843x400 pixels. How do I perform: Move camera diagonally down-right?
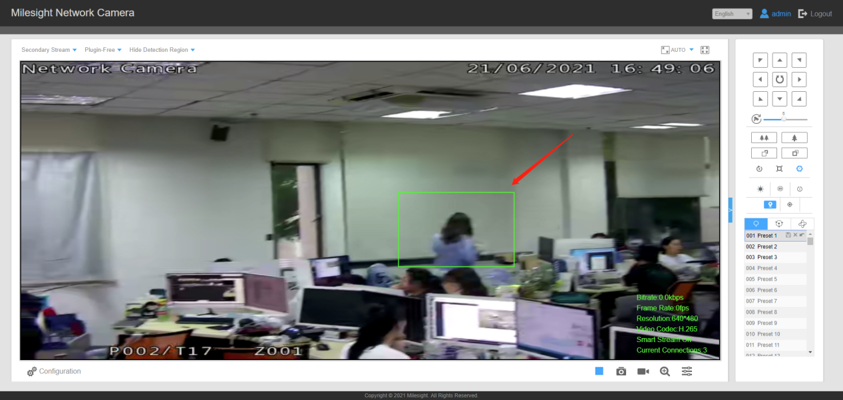point(799,99)
